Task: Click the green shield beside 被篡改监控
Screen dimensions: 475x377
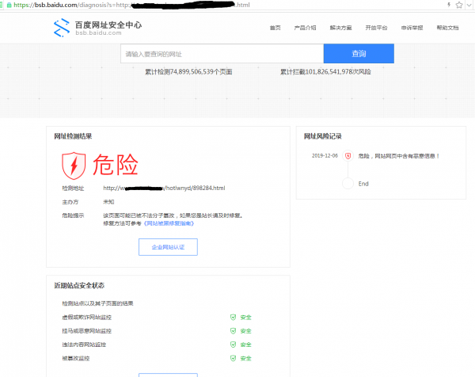Action: (233, 358)
